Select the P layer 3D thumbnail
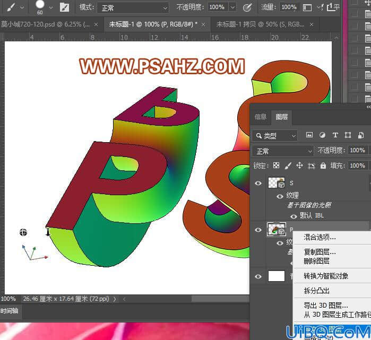371x340 pixels. (x=277, y=229)
